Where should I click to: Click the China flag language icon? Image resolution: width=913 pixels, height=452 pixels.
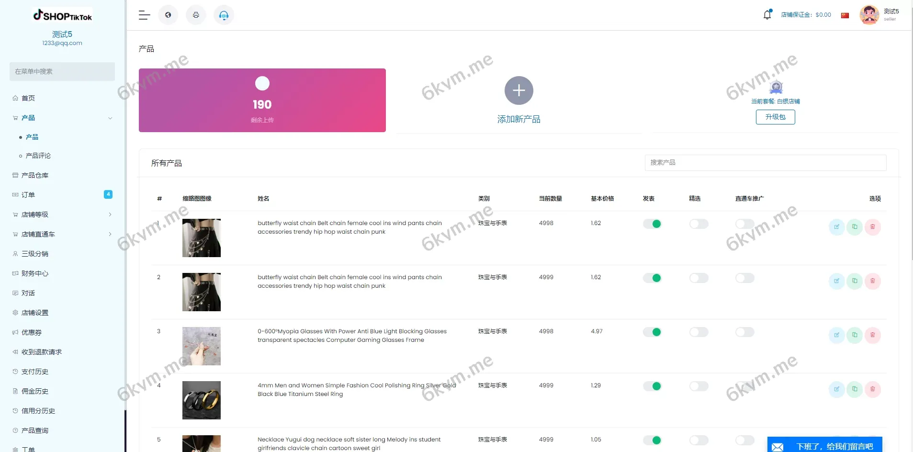[x=845, y=15]
